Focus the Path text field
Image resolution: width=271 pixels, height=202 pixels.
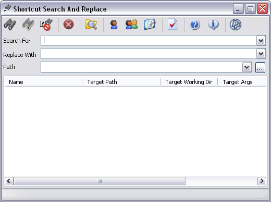tap(142, 67)
